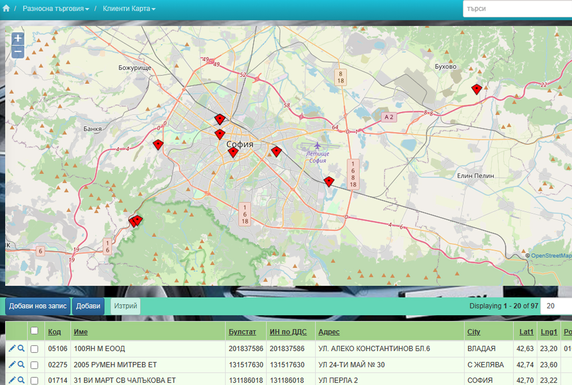Zoom in the map with plus button
Viewport: 572px width, 385px height.
(x=18, y=38)
